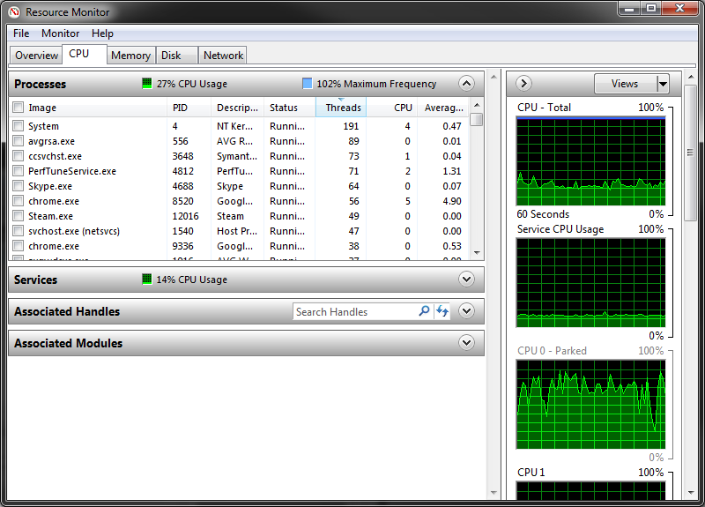Sort processes by Threads column header
Screen dimensions: 705x507
click(342, 108)
